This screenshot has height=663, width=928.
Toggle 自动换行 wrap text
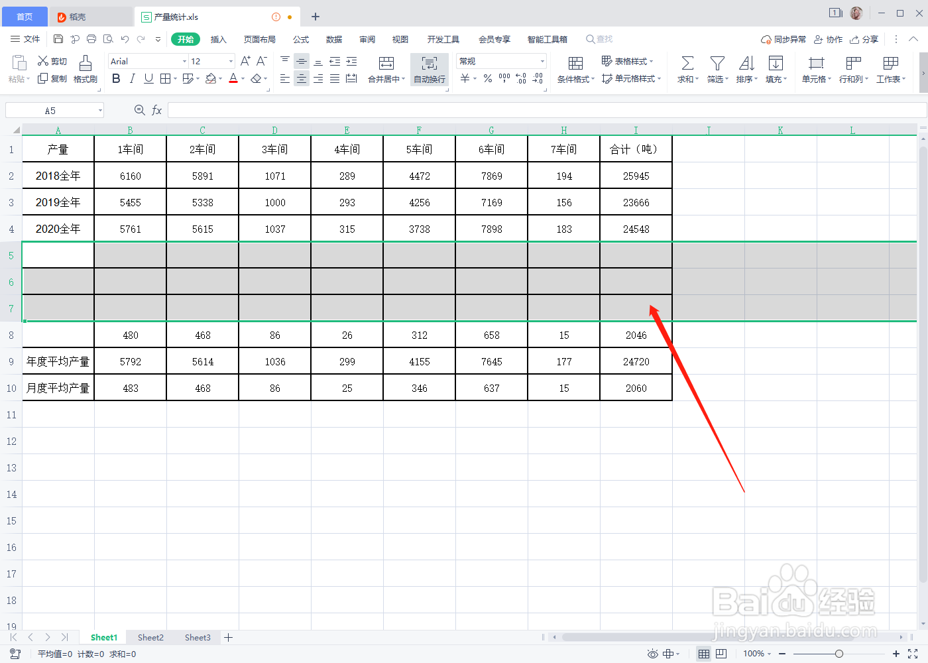click(430, 70)
